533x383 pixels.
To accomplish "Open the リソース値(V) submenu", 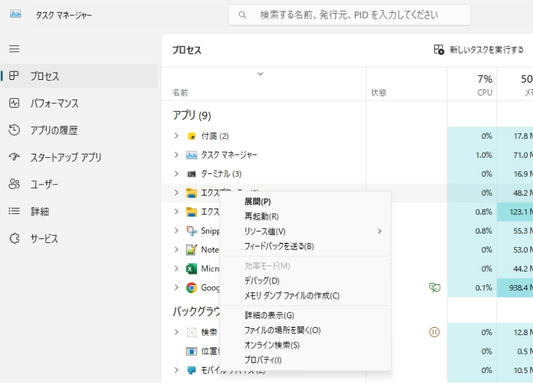I will pyautogui.click(x=305, y=231).
